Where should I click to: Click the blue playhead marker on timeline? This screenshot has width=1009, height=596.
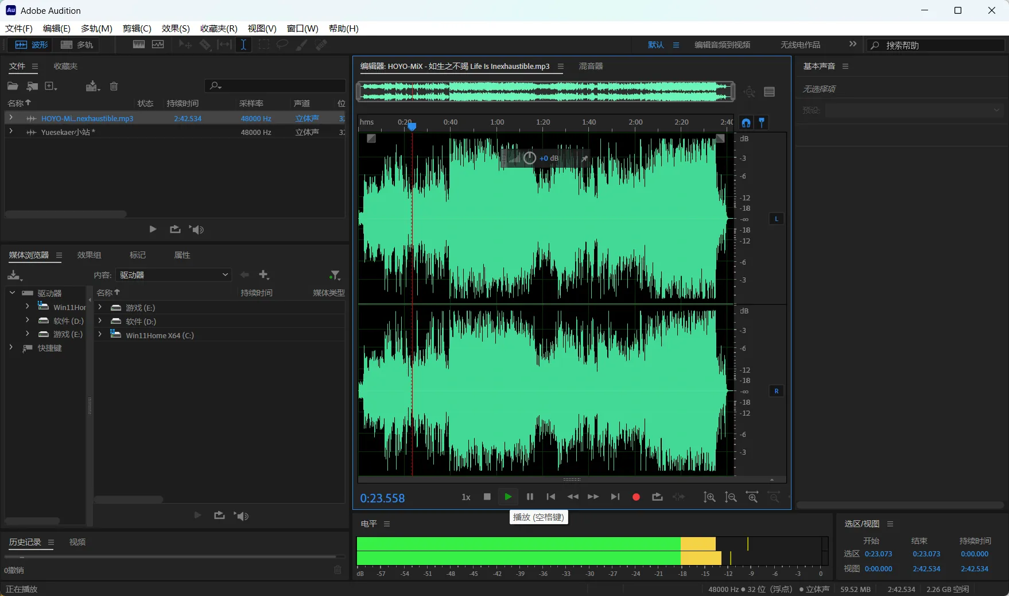pos(412,126)
